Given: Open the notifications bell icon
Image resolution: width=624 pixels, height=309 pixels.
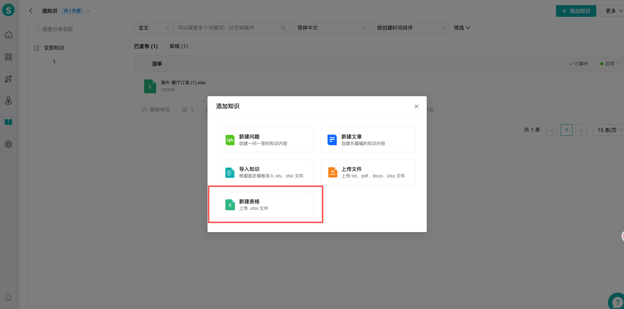Looking at the screenshot, I should (8, 297).
